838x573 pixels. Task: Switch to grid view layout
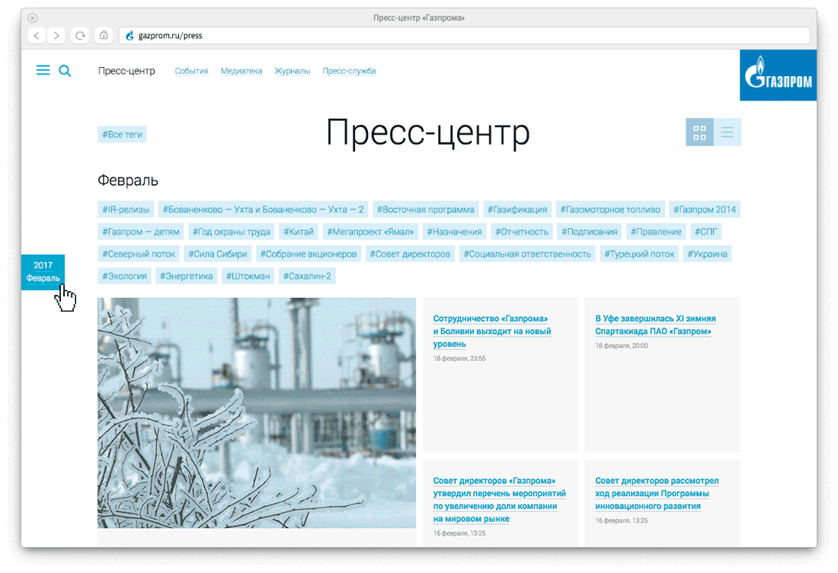(x=699, y=133)
